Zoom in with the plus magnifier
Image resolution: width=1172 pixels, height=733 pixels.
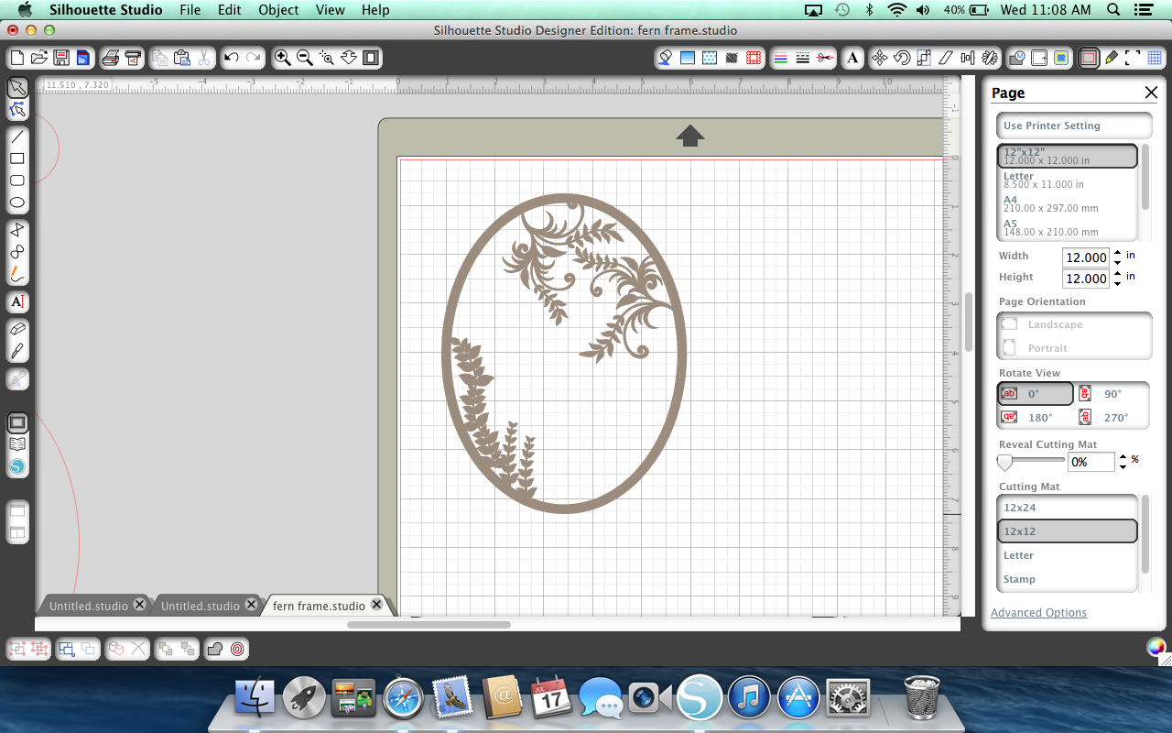click(283, 58)
